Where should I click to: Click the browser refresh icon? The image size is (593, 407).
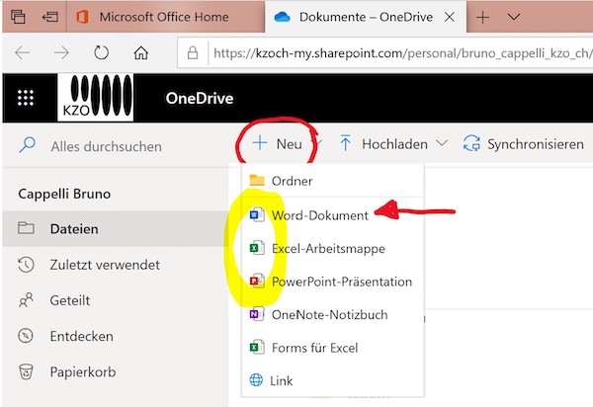click(103, 52)
